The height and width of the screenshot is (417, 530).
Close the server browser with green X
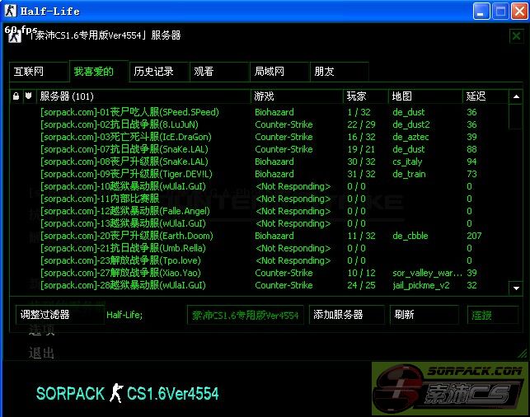pyautogui.click(x=515, y=35)
